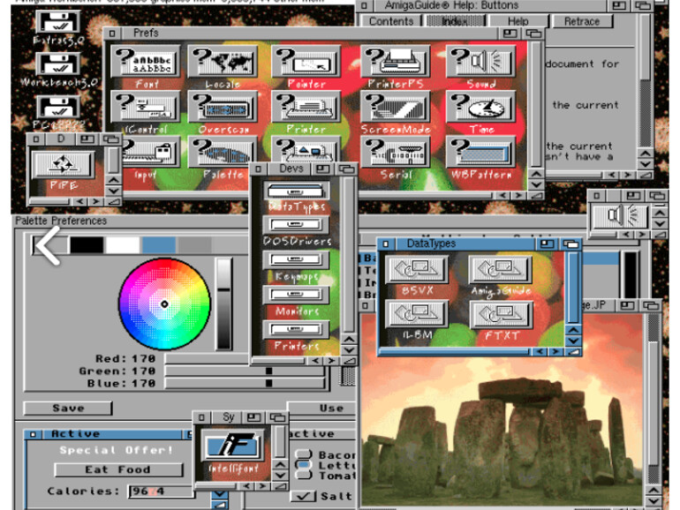680x510 pixels.
Task: Click Help button in AmigaGuide
Action: click(x=518, y=21)
